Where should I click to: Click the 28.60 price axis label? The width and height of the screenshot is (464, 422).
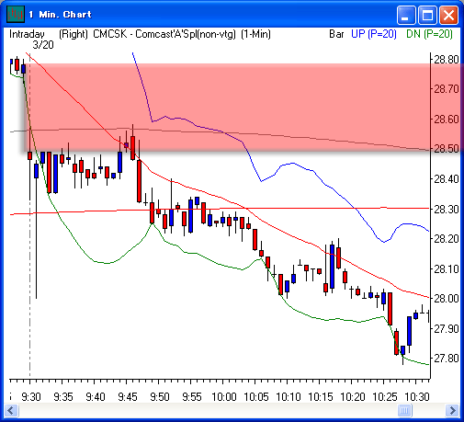pyautogui.click(x=447, y=120)
